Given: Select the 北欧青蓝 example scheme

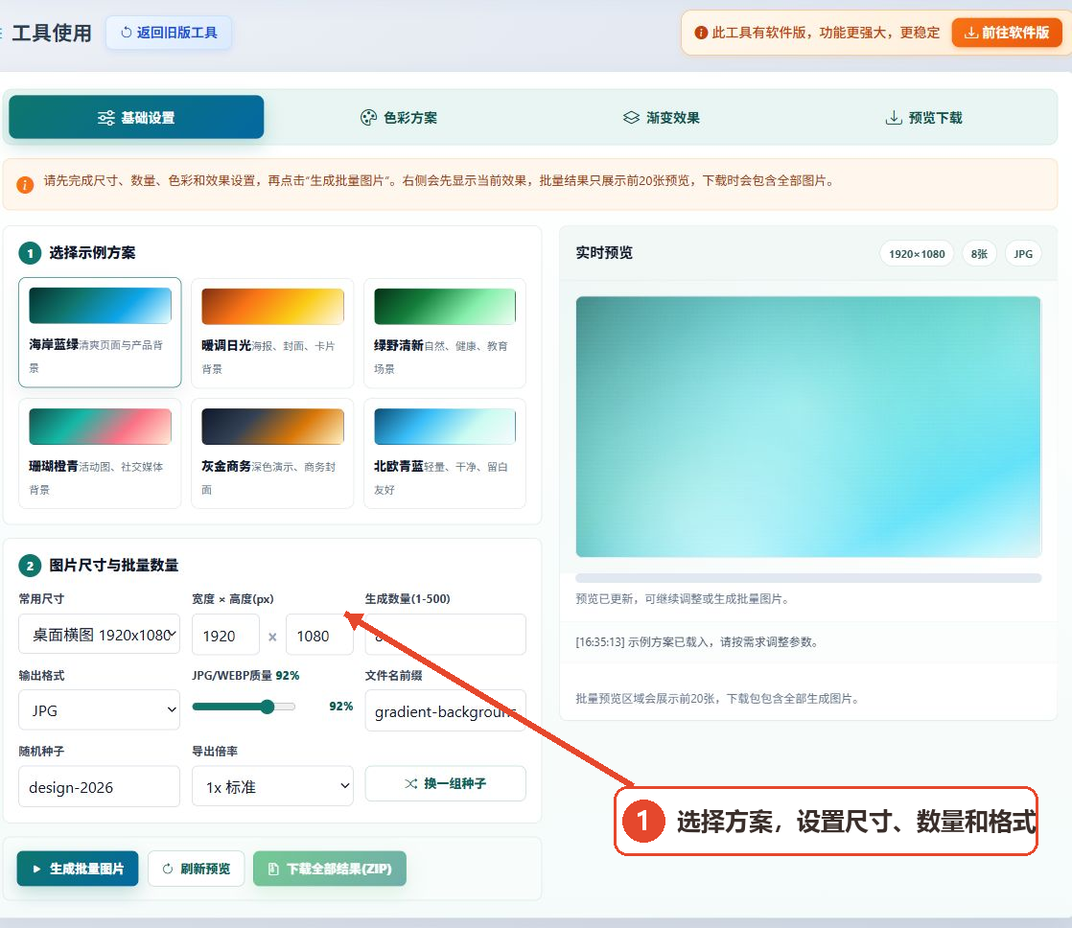Looking at the screenshot, I should coord(445,453).
